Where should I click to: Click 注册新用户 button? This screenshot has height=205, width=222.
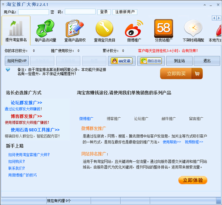coord(125,12)
